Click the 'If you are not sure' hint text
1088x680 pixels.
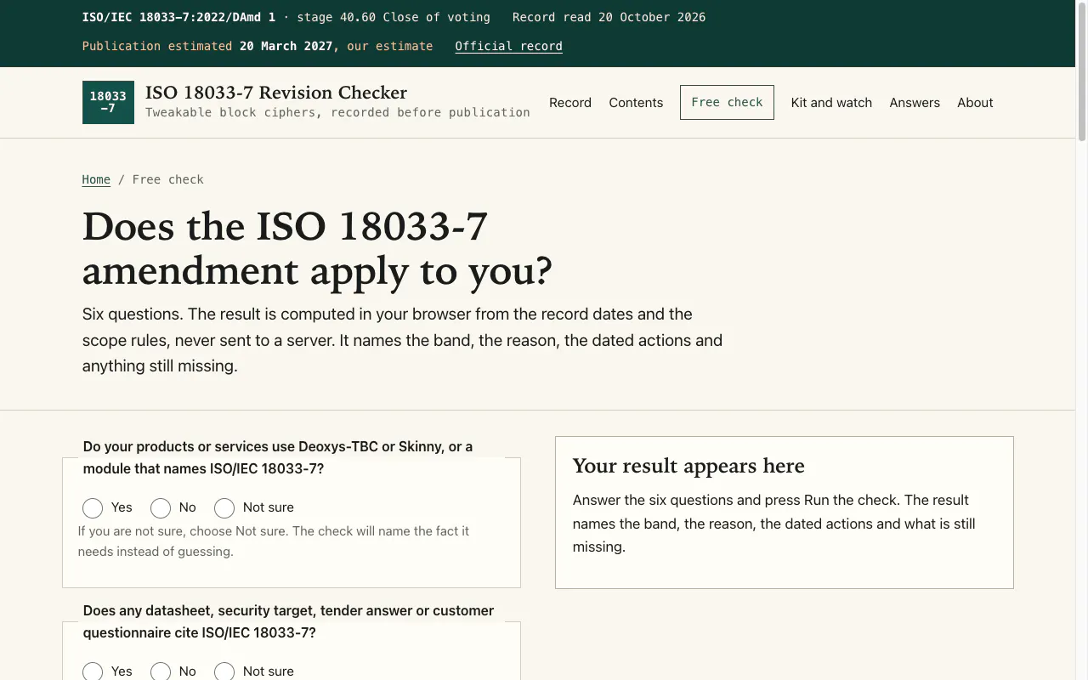pos(274,541)
